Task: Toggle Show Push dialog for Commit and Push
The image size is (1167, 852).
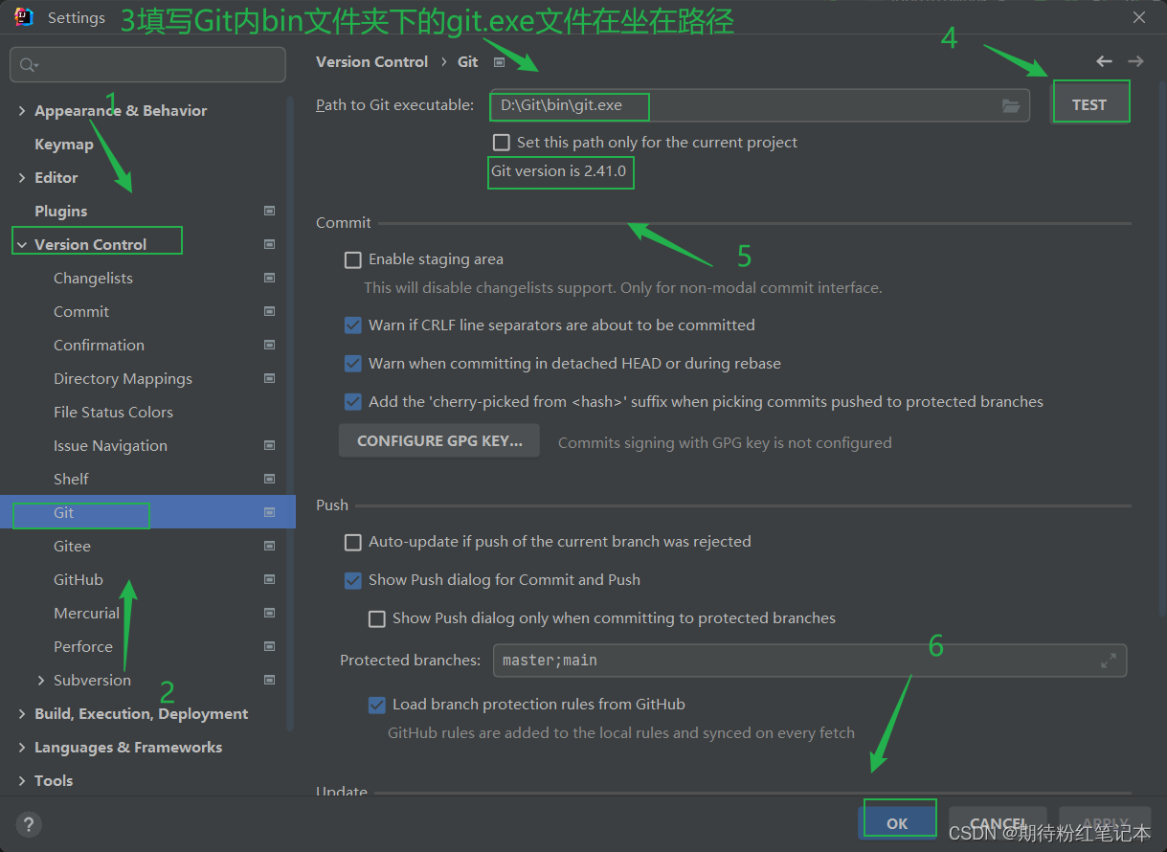Action: (352, 580)
